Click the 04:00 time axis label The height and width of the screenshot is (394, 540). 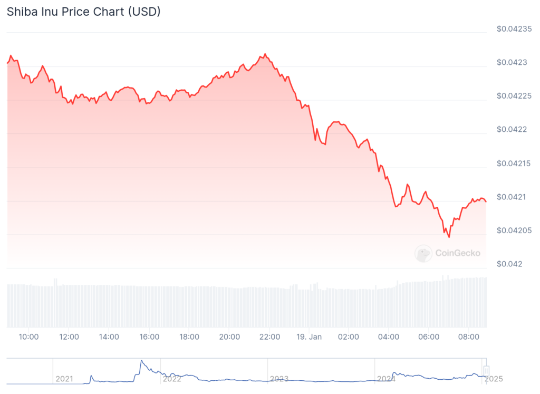388,337
